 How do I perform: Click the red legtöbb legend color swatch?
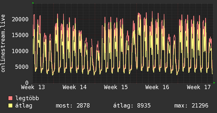pyautogui.click(x=11, y=99)
